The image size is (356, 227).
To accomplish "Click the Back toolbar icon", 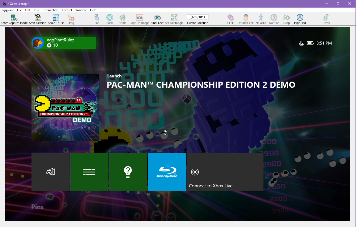I will pyautogui.click(x=110, y=17).
